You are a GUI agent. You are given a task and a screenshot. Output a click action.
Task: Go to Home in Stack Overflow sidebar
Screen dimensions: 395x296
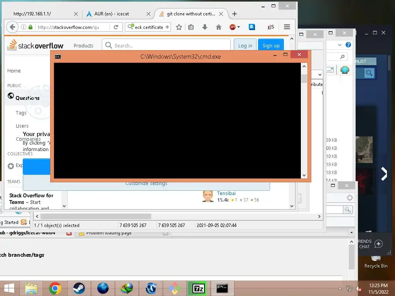pos(14,71)
